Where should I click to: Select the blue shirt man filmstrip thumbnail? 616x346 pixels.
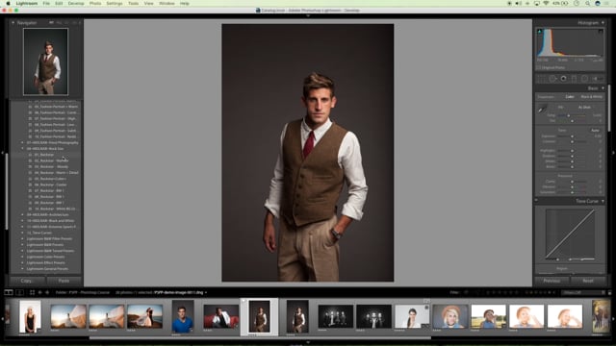pyautogui.click(x=183, y=316)
